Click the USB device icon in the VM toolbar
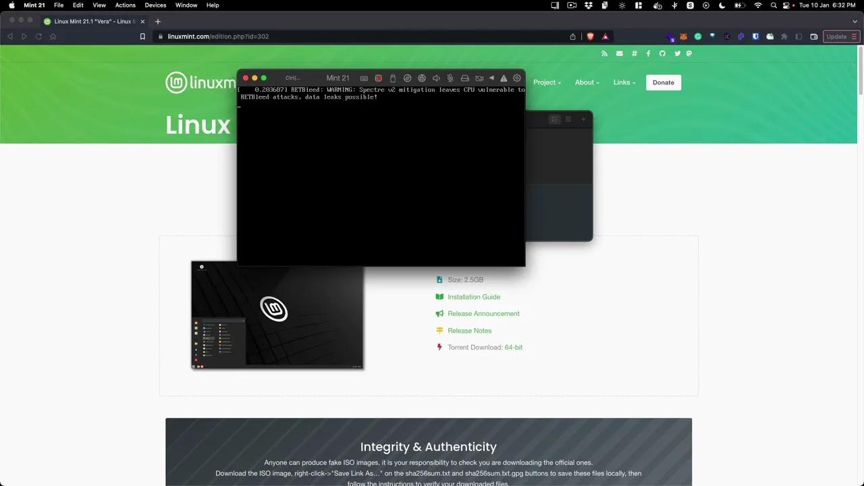This screenshot has height=486, width=864. 393,78
